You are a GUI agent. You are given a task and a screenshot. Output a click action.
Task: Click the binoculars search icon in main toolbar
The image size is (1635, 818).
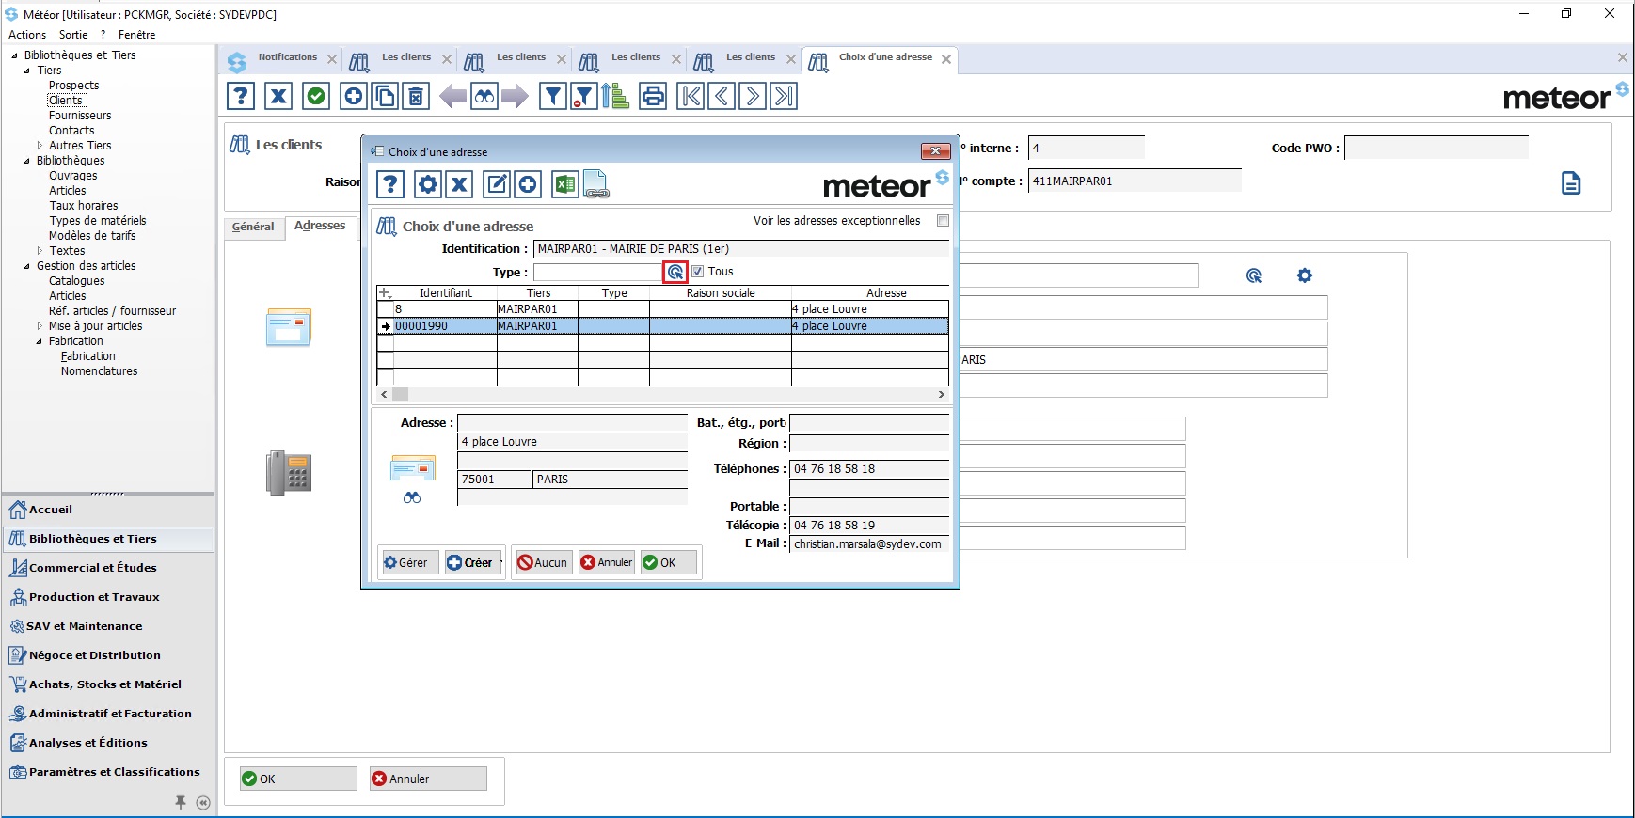pos(484,96)
